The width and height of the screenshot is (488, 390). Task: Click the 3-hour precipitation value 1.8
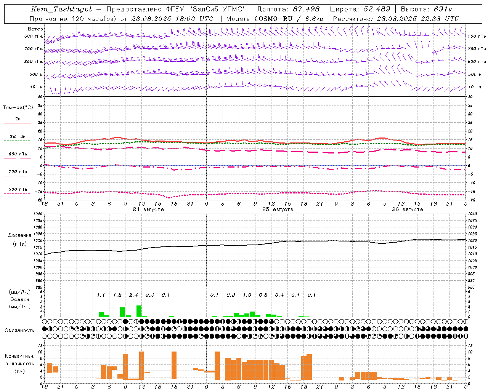click(x=117, y=295)
